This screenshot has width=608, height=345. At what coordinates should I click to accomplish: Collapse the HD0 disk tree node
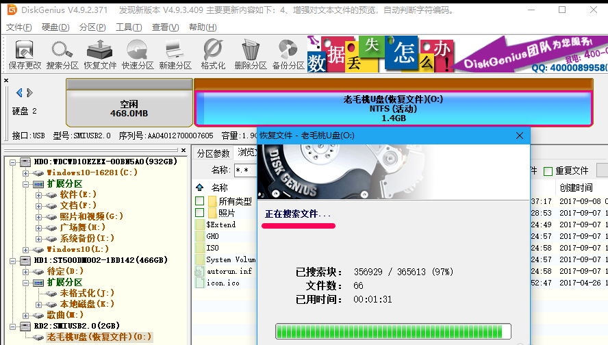(13, 162)
